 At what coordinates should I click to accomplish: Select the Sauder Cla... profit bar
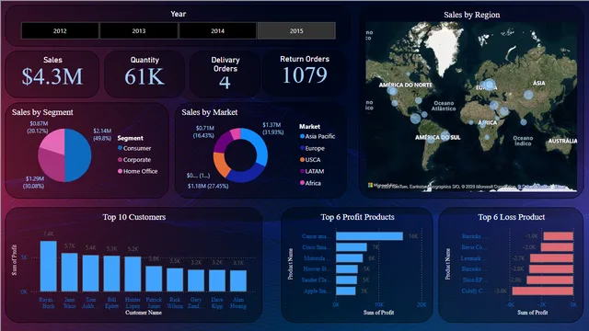pyautogui.click(x=346, y=280)
